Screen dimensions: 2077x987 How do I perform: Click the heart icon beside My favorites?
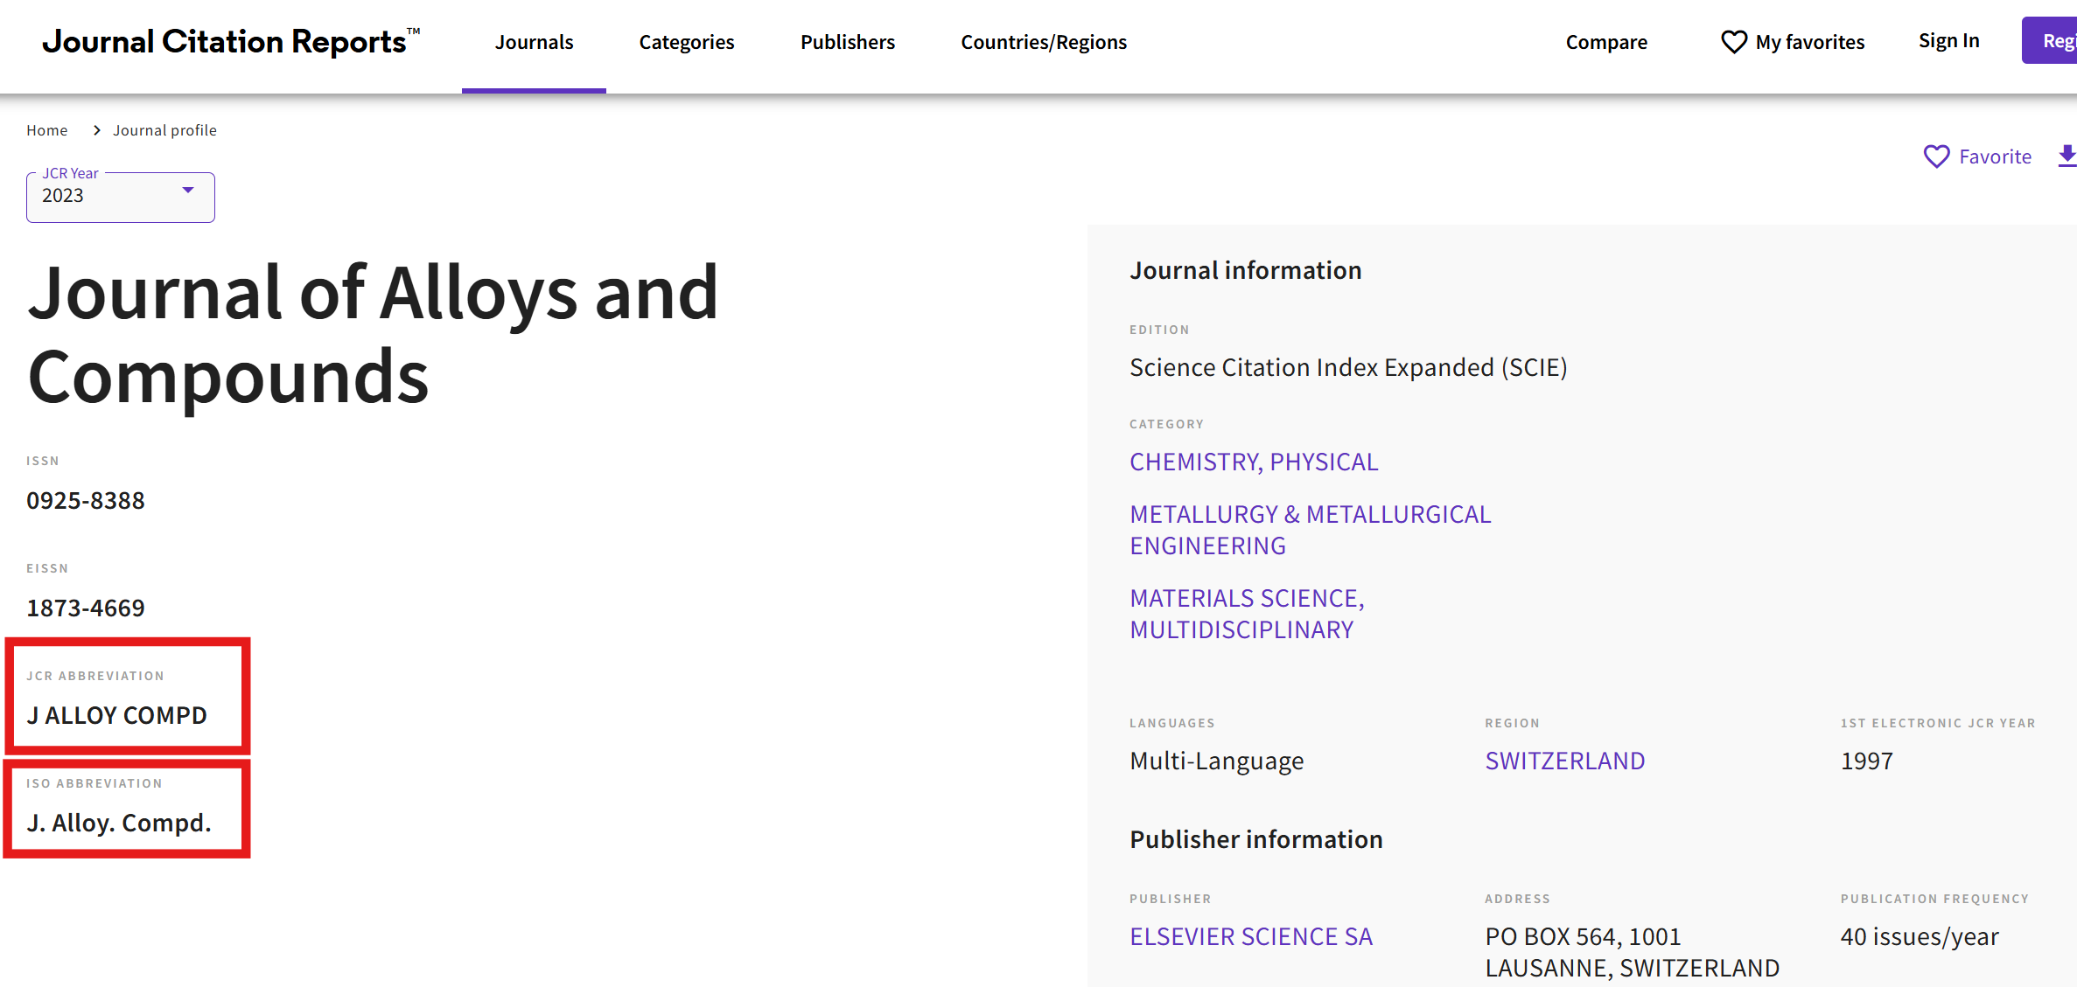pos(1733,42)
